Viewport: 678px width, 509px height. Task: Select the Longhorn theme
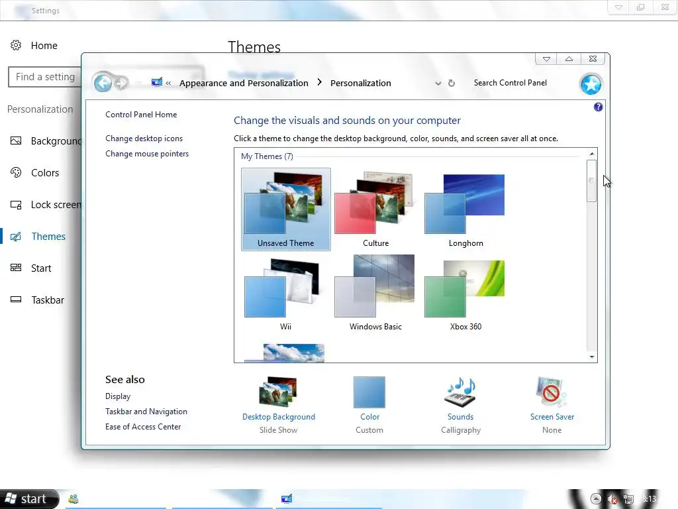[x=465, y=209]
